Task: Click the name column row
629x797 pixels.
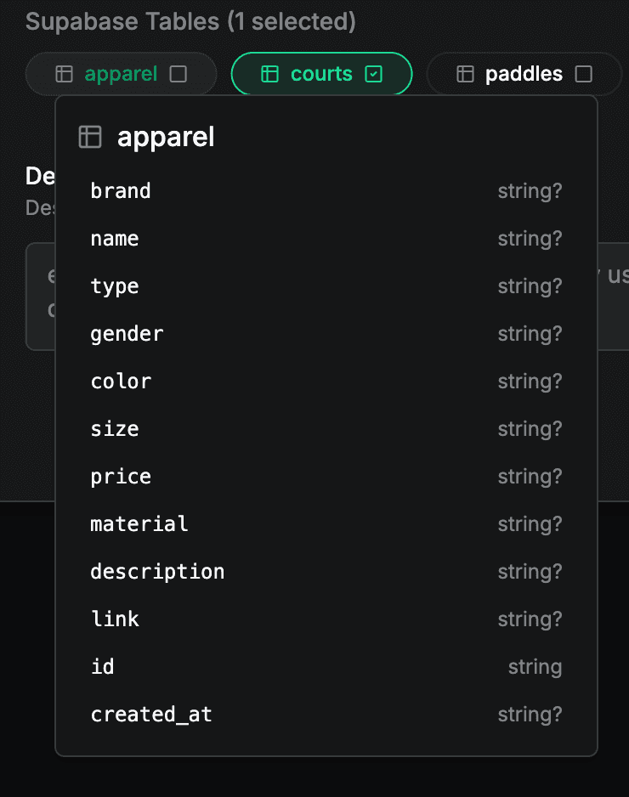Action: [326, 239]
